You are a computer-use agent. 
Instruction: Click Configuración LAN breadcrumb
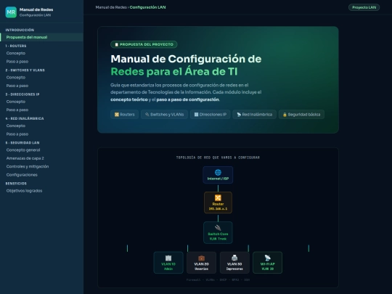click(147, 7)
